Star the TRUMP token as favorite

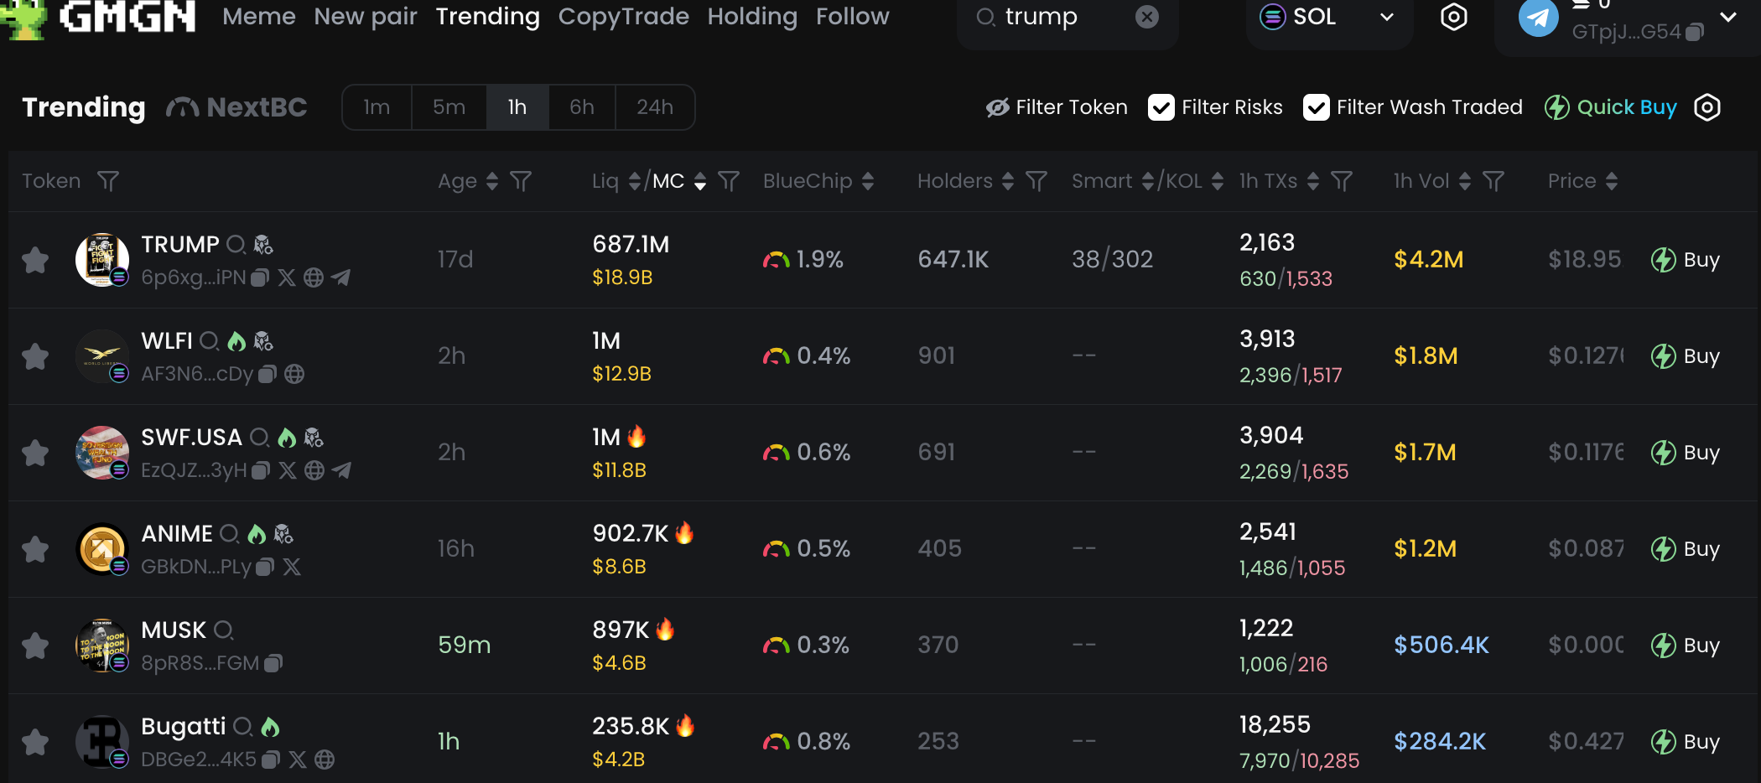pyautogui.click(x=35, y=260)
